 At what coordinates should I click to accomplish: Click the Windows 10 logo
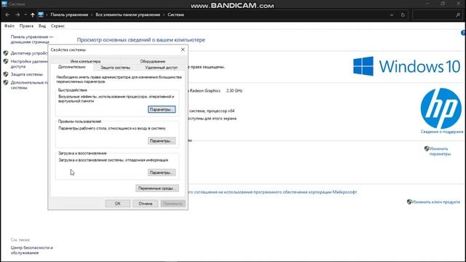[406, 66]
